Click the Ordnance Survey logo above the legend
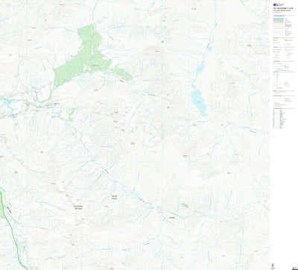Screen dimensions: 298x270 tap(278, 4)
